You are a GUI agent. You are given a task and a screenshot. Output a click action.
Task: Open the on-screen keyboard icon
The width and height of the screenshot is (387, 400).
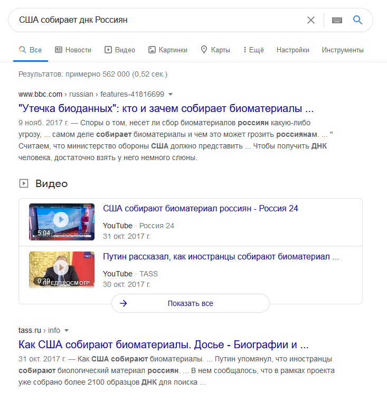[x=337, y=20]
